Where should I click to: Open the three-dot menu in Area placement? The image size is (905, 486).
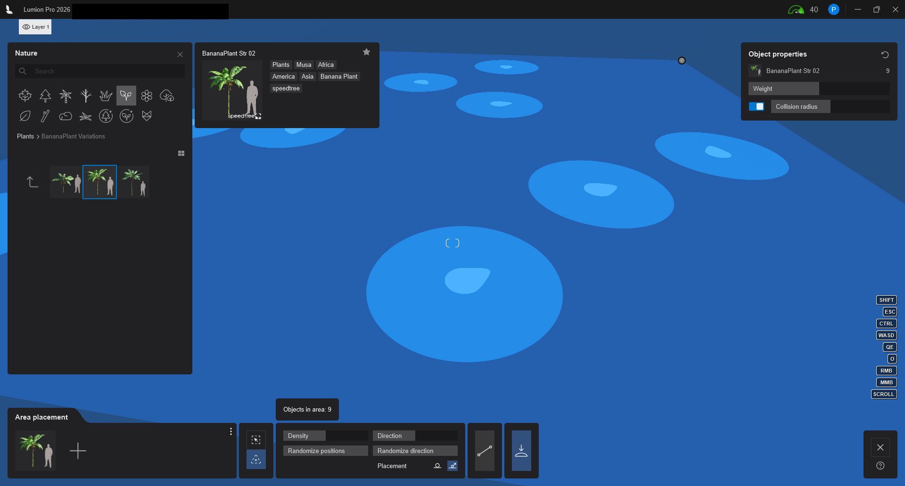(x=230, y=431)
